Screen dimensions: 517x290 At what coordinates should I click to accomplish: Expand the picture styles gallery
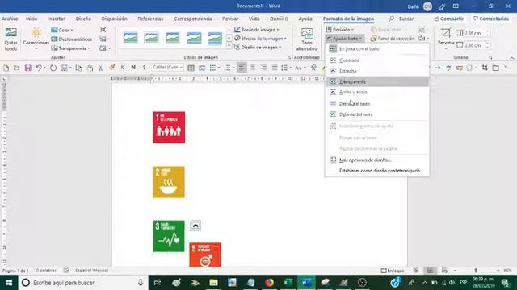229,45
